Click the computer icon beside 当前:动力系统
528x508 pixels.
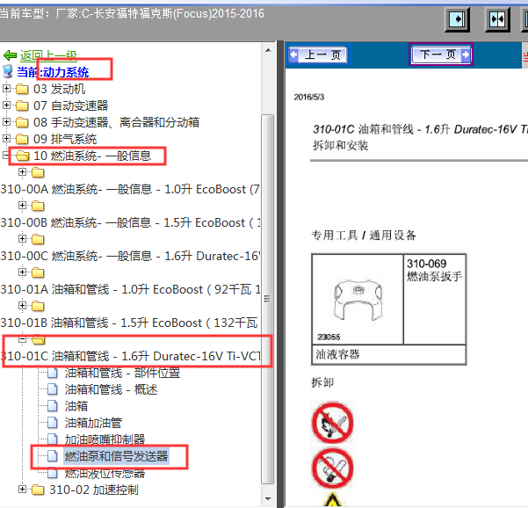pos(7,72)
